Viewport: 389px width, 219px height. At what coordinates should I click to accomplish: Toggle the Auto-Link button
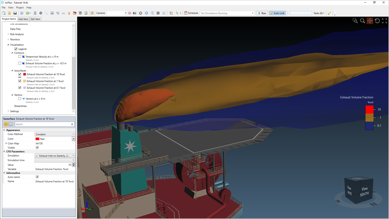[277, 13]
